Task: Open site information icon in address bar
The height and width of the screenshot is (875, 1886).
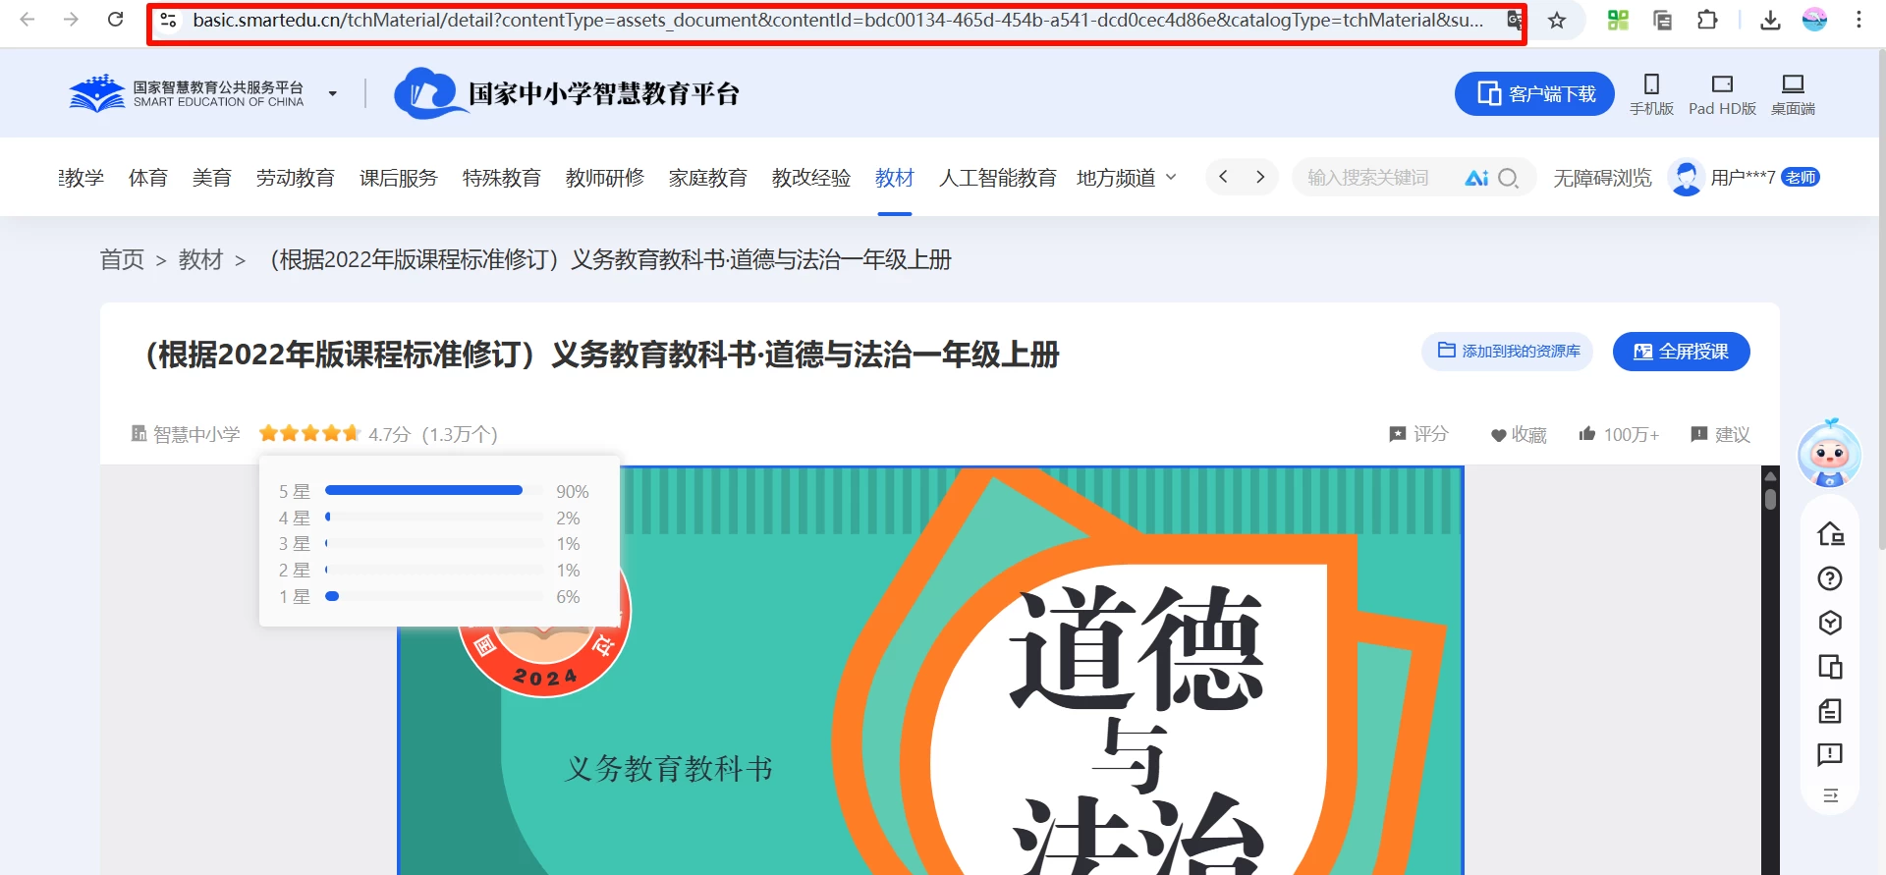Action: [x=168, y=20]
